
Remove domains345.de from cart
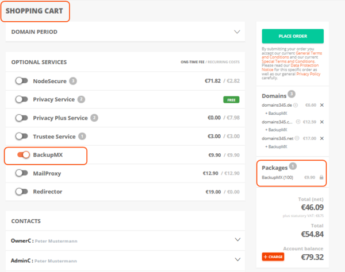coord(321,105)
